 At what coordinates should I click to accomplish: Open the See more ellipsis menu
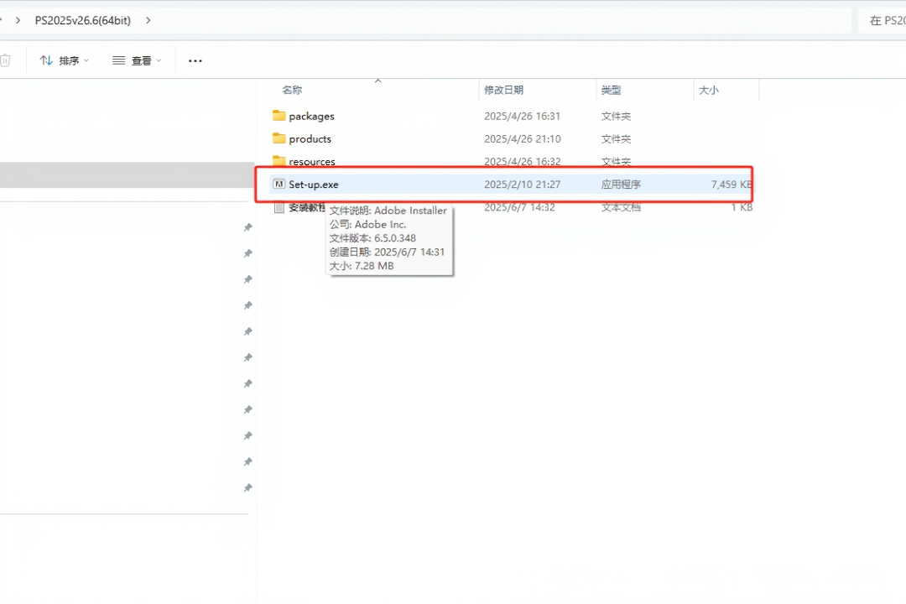(195, 60)
